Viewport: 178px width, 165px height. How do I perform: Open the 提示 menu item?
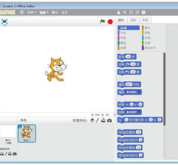[x=55, y=13]
